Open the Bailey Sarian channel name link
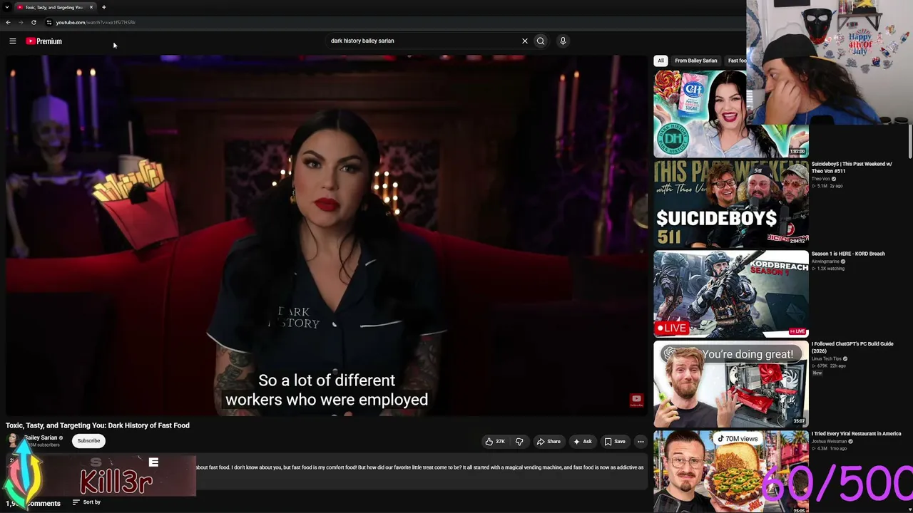Screen dimensions: 913x513 [41, 437]
